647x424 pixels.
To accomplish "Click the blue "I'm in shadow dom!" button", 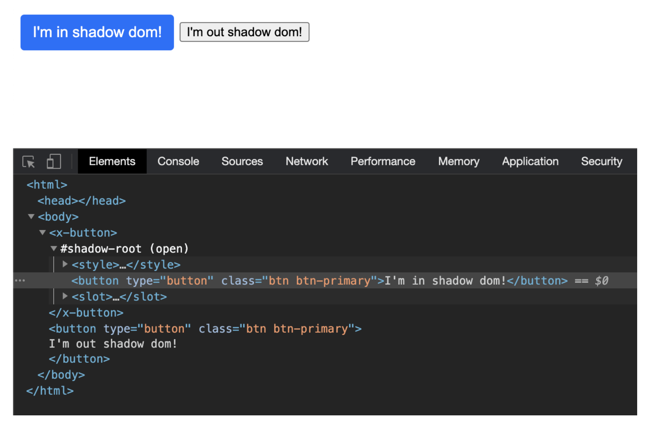I will [x=97, y=32].
